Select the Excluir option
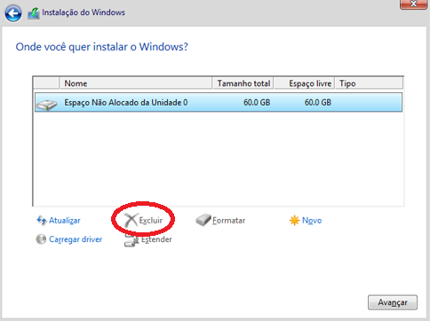Viewport: 430px width, 321px height. click(151, 221)
